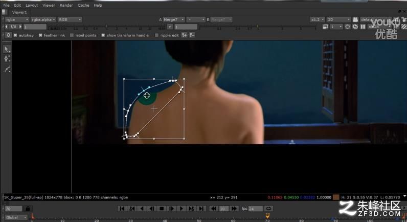This screenshot has width=407, height=222.
Task: Toggle the gamma Y button
Action: [x=170, y=27]
